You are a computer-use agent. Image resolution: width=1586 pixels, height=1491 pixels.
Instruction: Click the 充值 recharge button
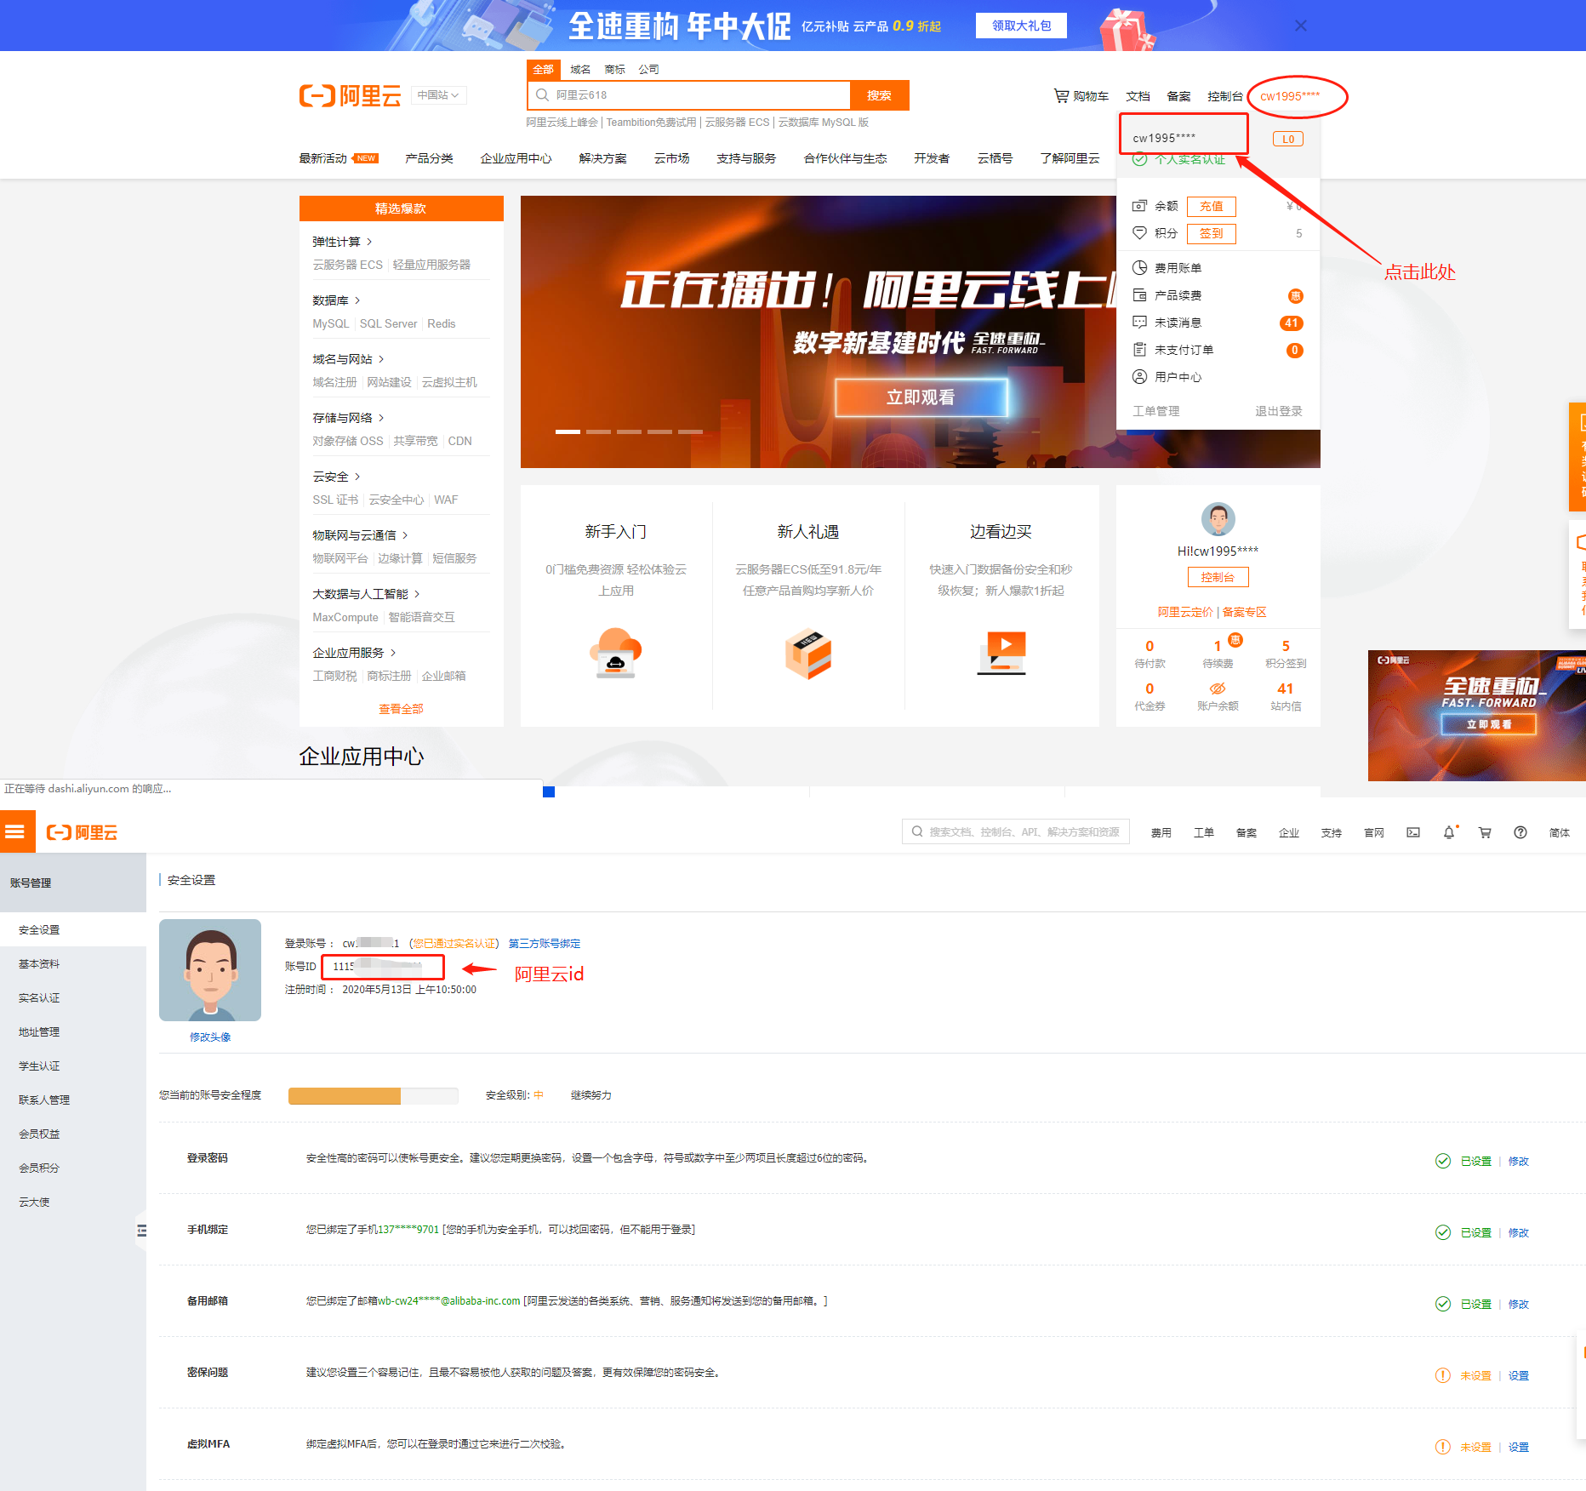(1211, 206)
